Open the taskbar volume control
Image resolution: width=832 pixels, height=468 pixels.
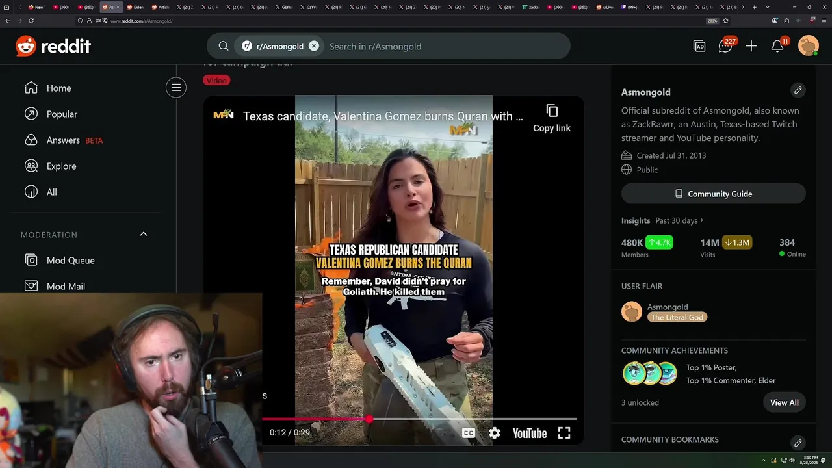[792, 460]
